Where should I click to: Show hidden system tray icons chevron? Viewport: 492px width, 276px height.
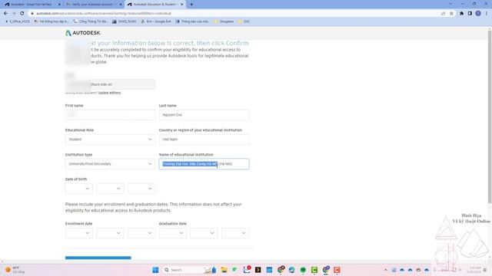click(386, 270)
